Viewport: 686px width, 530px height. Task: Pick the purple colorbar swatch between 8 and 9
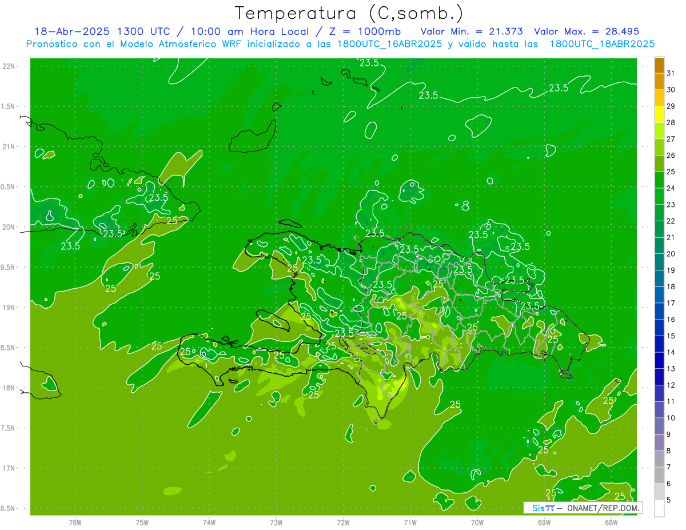(x=659, y=443)
